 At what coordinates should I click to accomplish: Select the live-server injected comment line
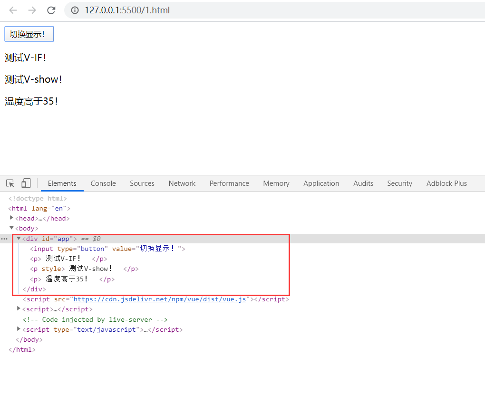[95, 319]
